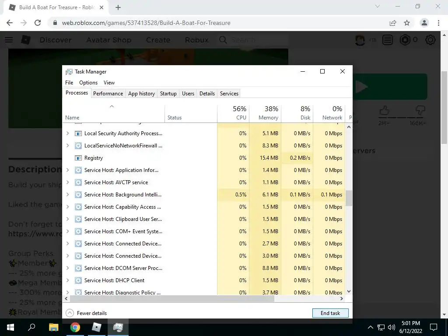The width and height of the screenshot is (448, 336).
Task: Click the 0.5% CPU value
Action: coord(241,195)
